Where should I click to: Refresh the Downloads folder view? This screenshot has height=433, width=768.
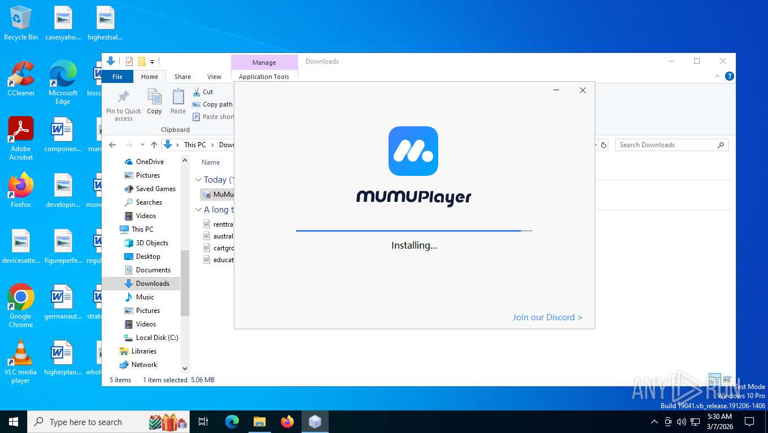click(603, 145)
